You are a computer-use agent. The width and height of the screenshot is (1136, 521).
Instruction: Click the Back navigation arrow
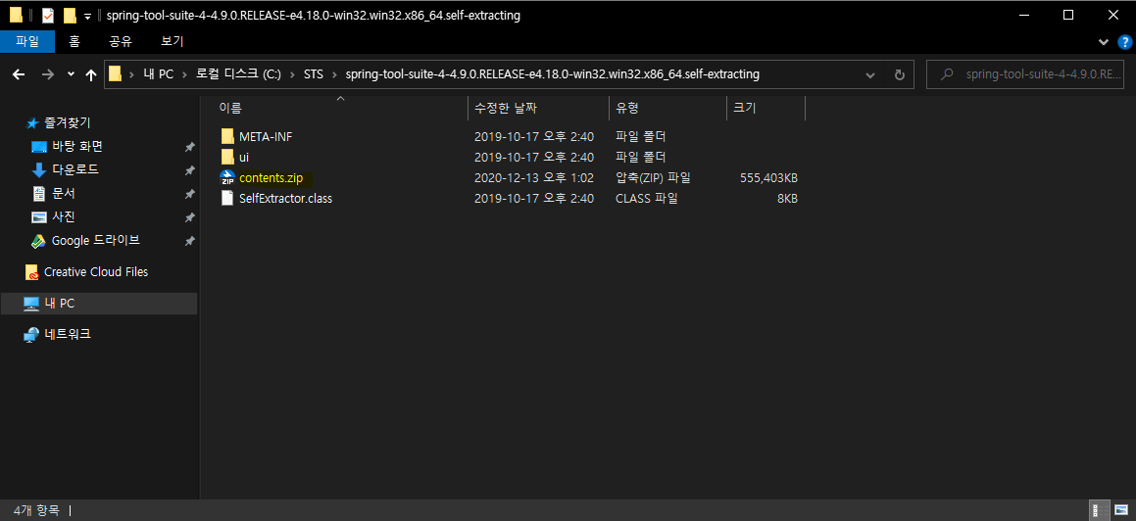click(x=19, y=74)
